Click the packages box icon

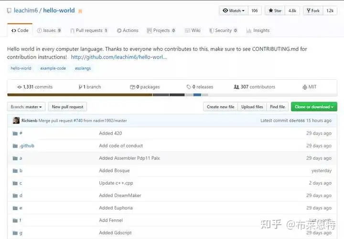click(x=132, y=87)
